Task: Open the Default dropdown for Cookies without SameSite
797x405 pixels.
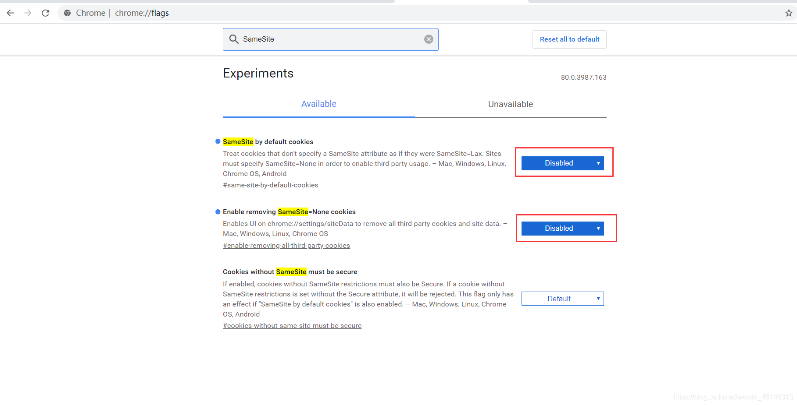Action: coord(562,298)
